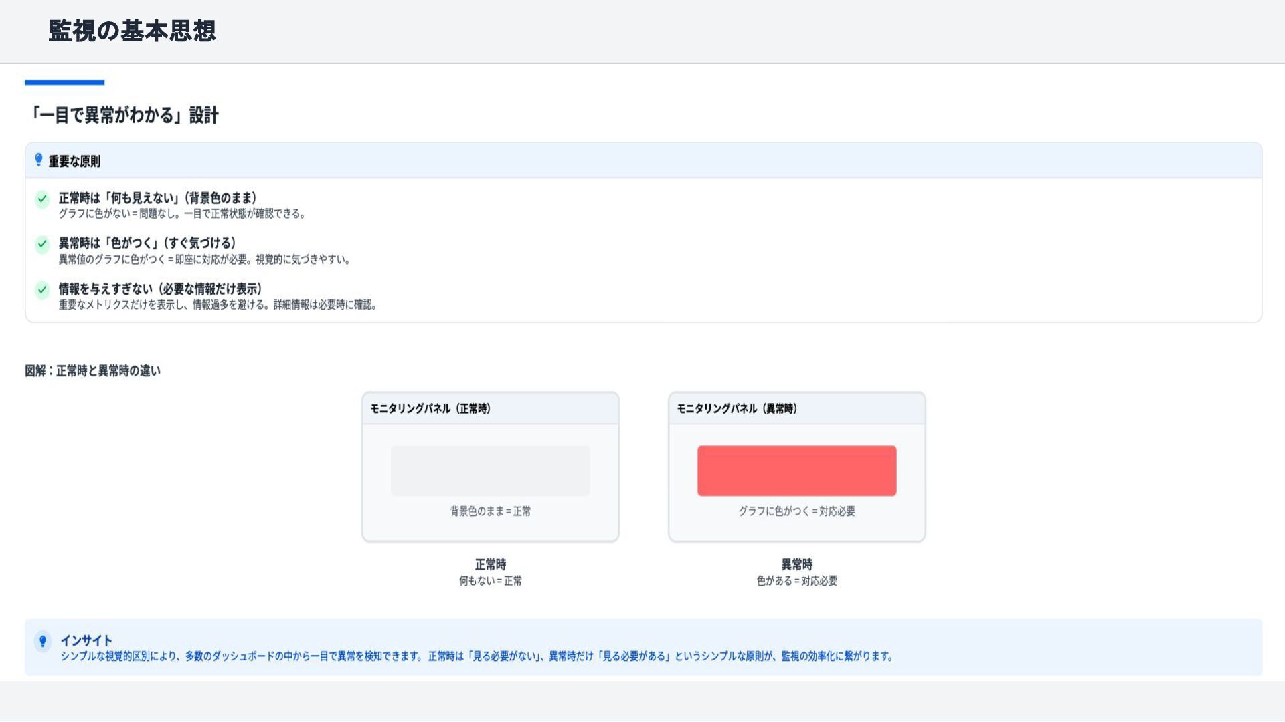Click the 図解：正常時と異常時の違い label
The image size is (1285, 722).
click(92, 371)
